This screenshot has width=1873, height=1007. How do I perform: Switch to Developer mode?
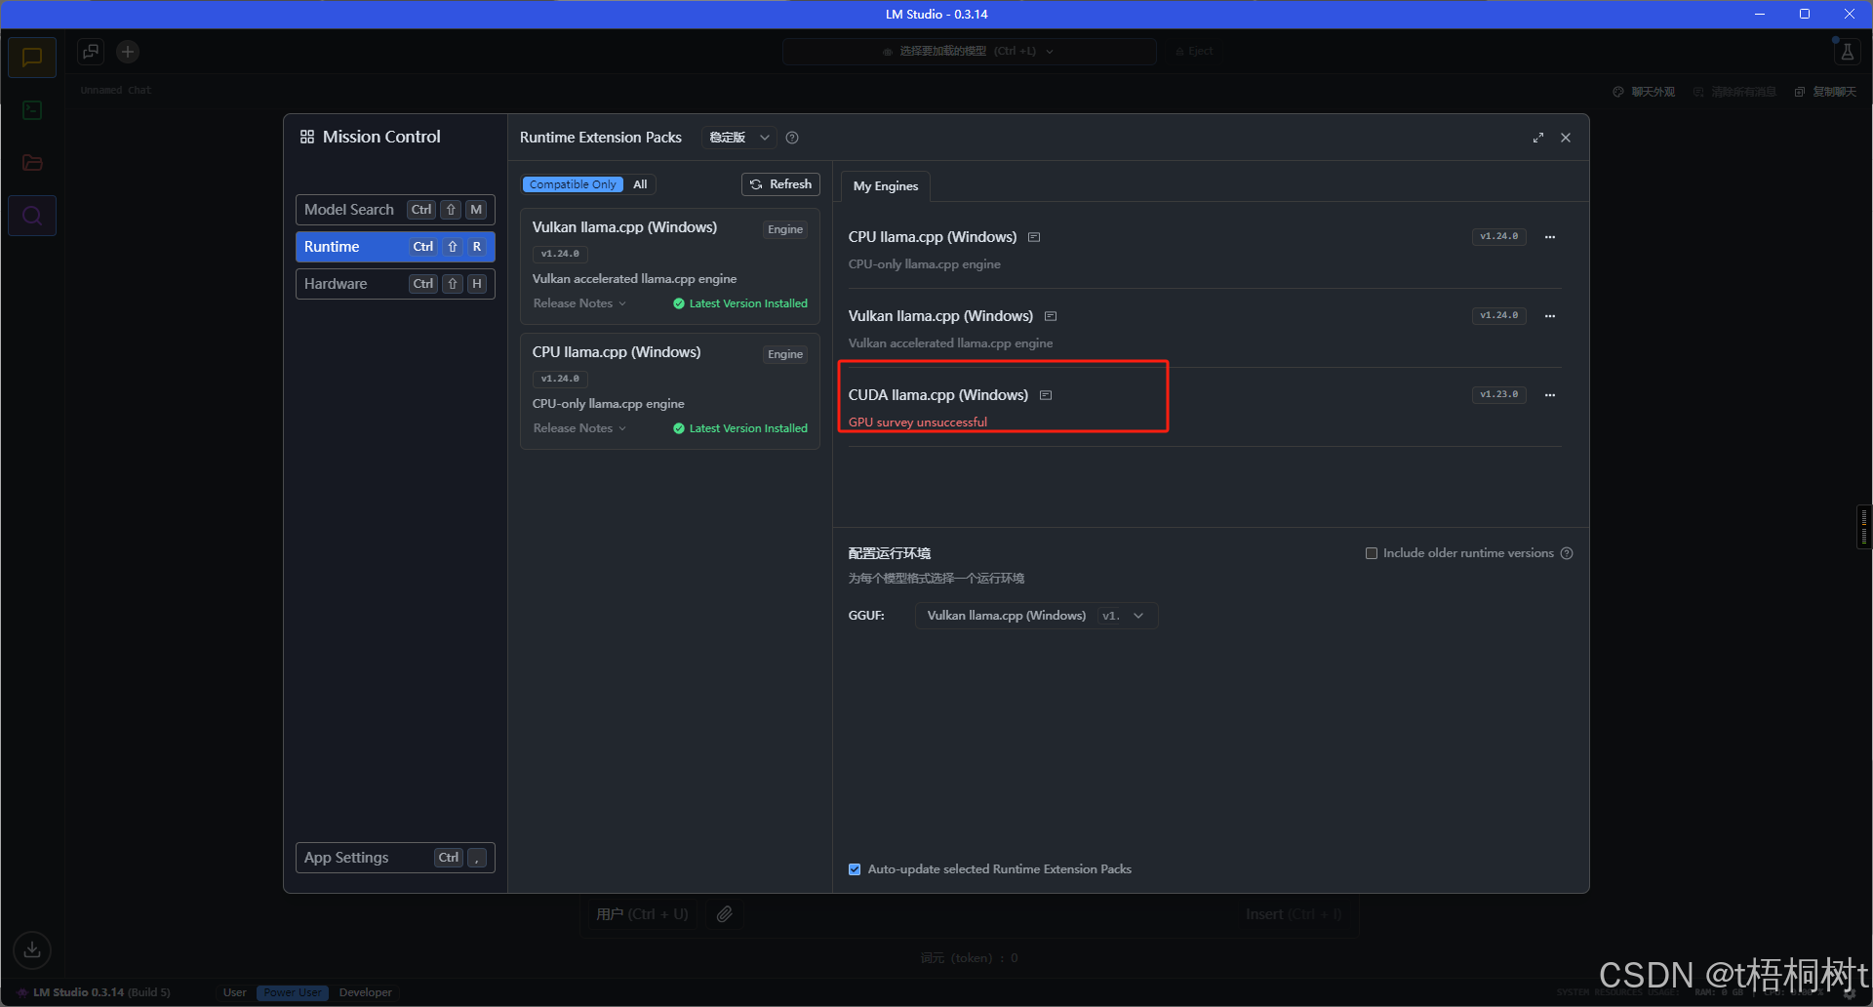tap(366, 992)
